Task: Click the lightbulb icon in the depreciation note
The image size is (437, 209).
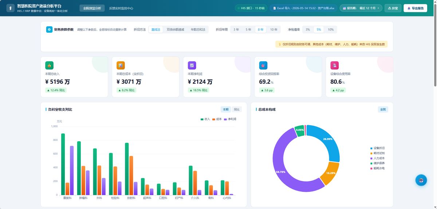Action: coord(280,44)
